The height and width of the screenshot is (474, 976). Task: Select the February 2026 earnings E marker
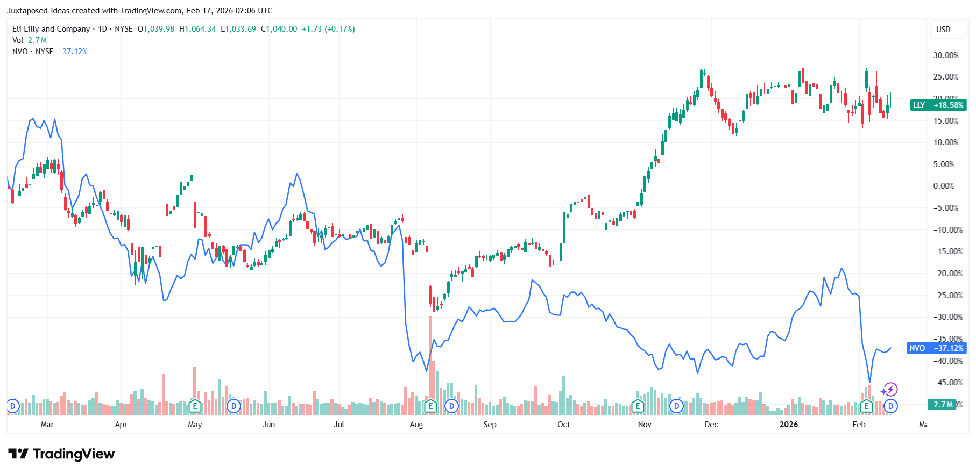coord(866,406)
